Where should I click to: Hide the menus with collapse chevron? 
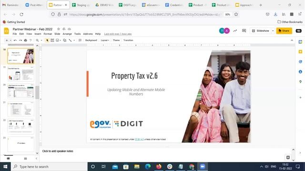292,40
